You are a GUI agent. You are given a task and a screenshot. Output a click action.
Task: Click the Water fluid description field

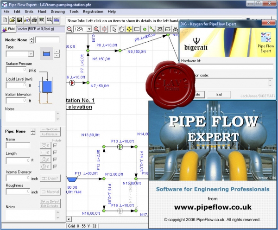40,29
